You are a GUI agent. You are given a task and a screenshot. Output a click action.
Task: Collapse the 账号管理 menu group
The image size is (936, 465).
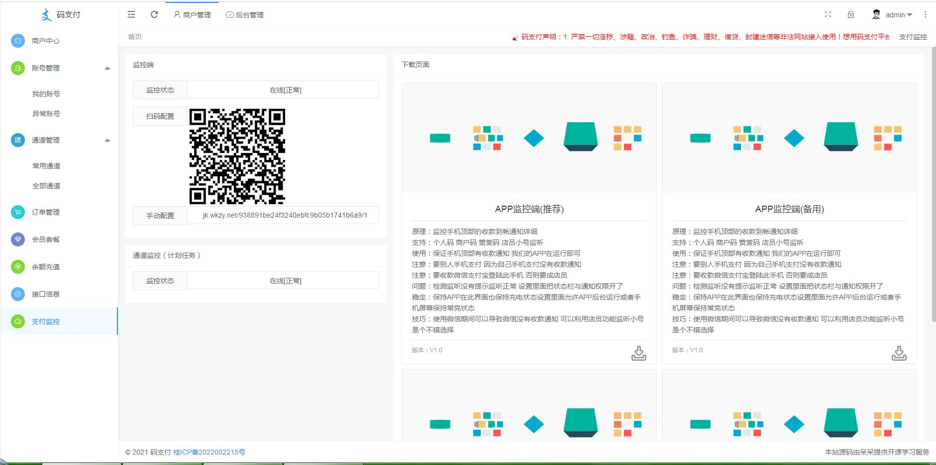[107, 68]
